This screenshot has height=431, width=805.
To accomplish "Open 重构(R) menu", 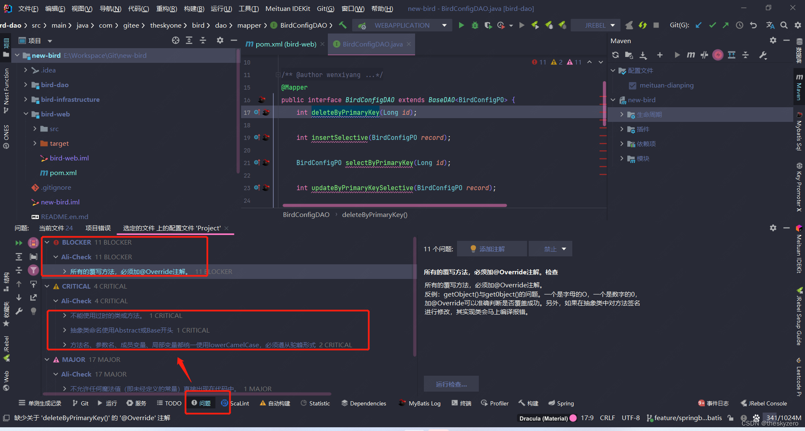I will [x=166, y=8].
